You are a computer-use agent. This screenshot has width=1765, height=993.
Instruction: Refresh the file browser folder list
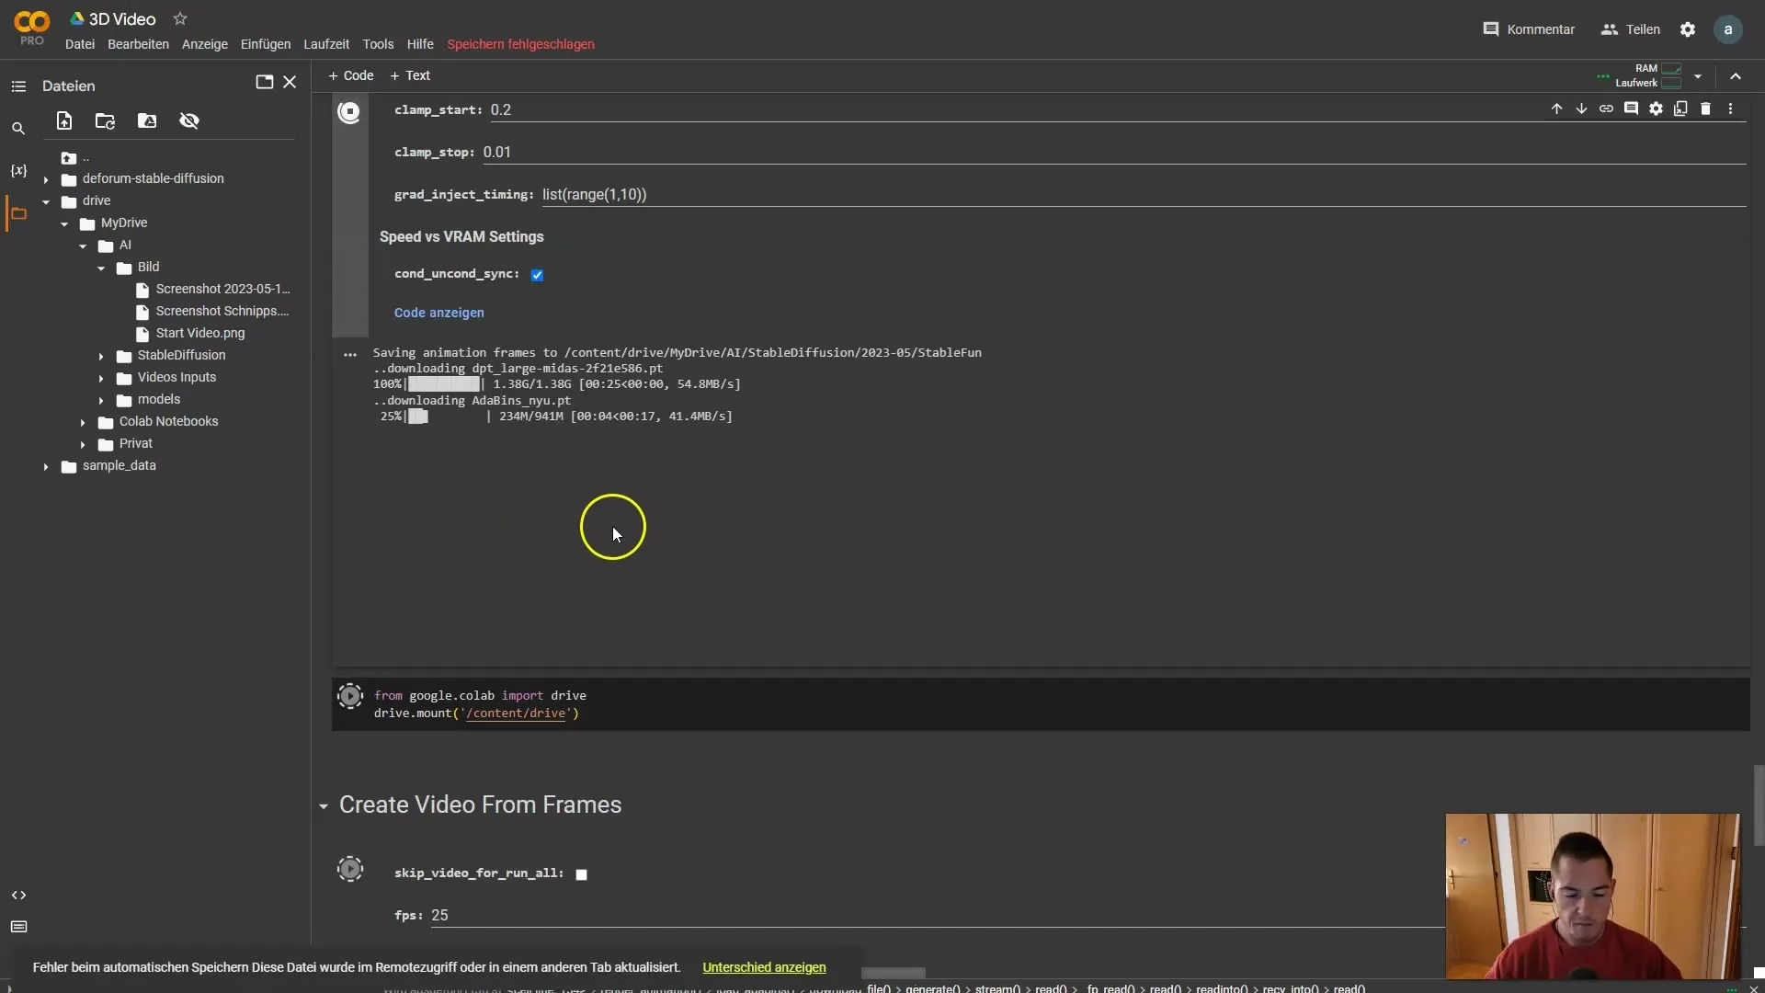coord(105,120)
